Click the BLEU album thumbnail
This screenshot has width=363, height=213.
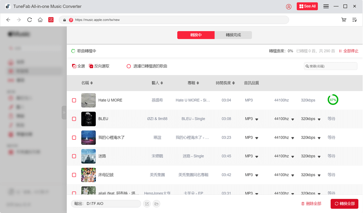point(88,119)
